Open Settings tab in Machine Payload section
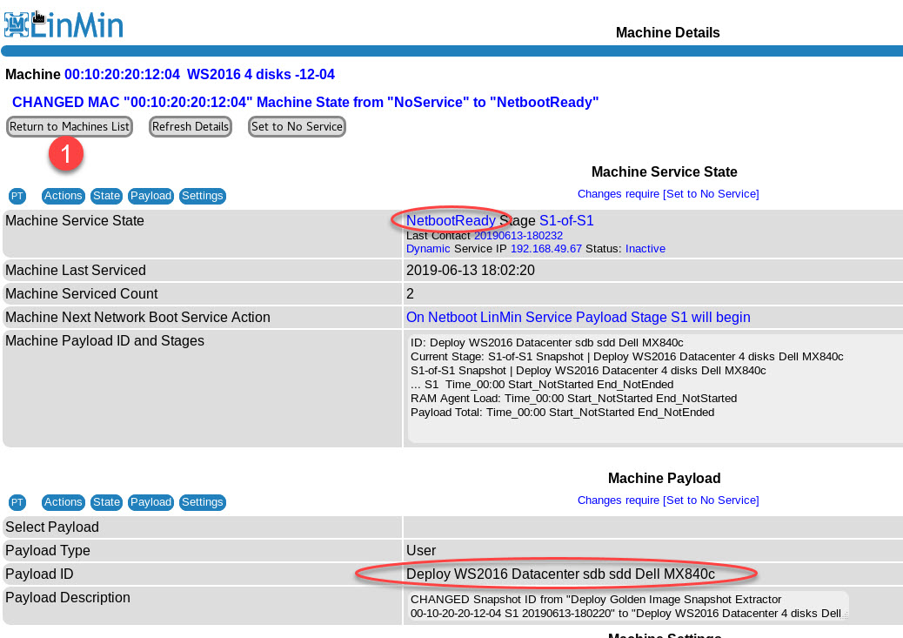This screenshot has width=903, height=638. pyautogui.click(x=203, y=502)
